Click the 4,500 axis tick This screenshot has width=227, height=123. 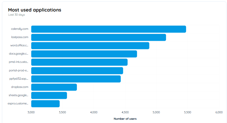125,112
